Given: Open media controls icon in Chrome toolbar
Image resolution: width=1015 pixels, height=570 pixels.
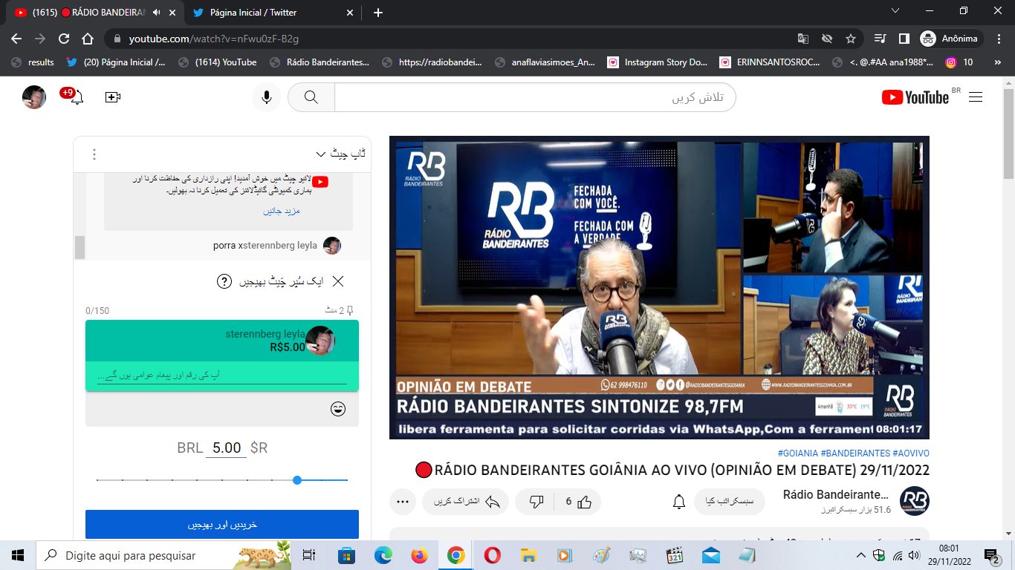Looking at the screenshot, I should (x=880, y=39).
